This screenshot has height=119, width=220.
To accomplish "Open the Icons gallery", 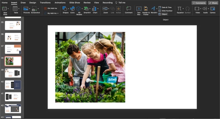I will (x=72, y=9).
